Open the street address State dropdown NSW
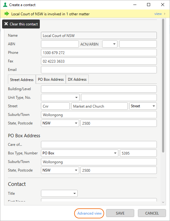 pos(60,123)
